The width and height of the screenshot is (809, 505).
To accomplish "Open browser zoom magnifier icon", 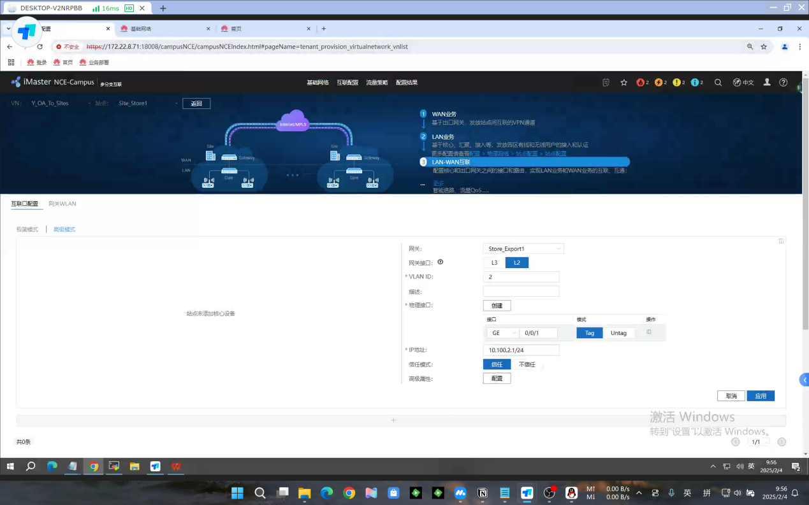I will [x=750, y=46].
